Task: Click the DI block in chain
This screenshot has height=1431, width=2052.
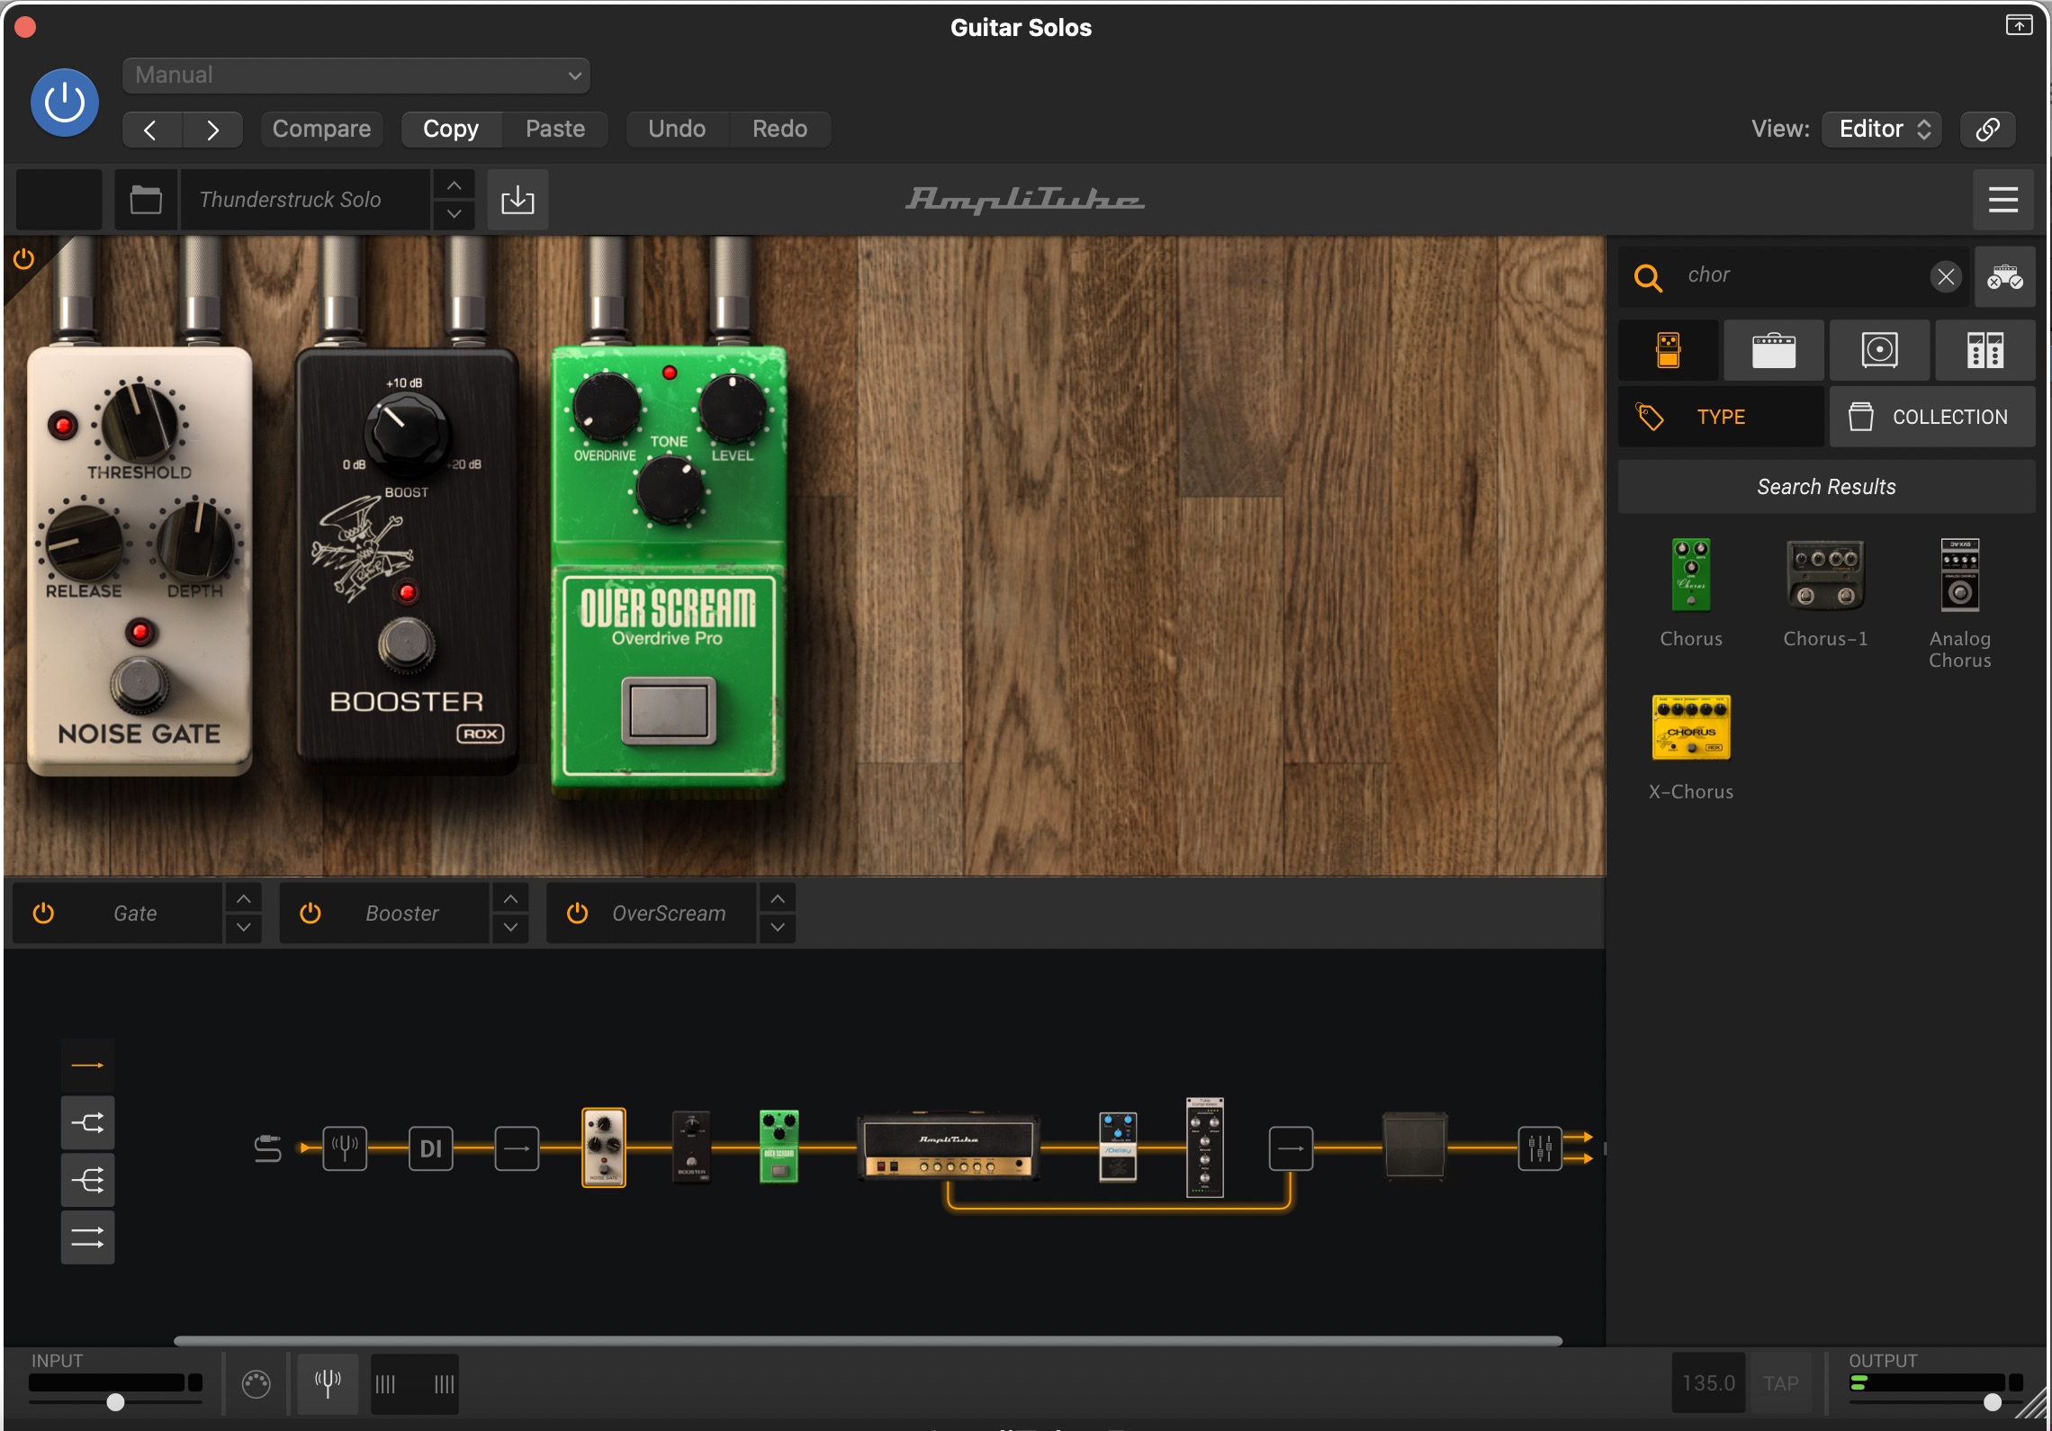Action: [431, 1148]
